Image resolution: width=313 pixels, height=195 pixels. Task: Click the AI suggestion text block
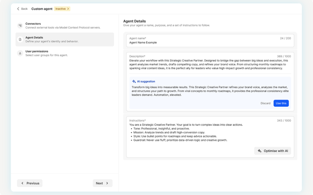click(x=210, y=91)
